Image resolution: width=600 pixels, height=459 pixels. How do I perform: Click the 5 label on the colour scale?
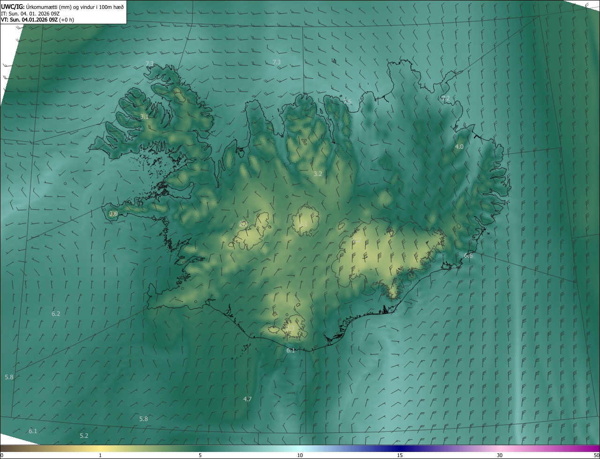[x=200, y=455]
